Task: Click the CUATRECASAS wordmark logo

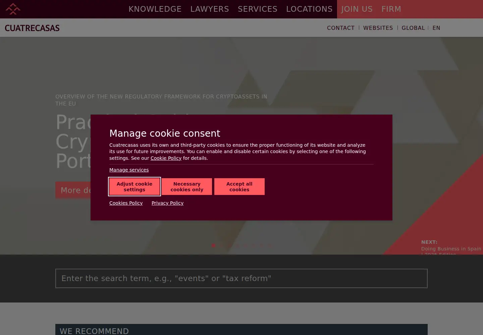Action: pos(32,28)
